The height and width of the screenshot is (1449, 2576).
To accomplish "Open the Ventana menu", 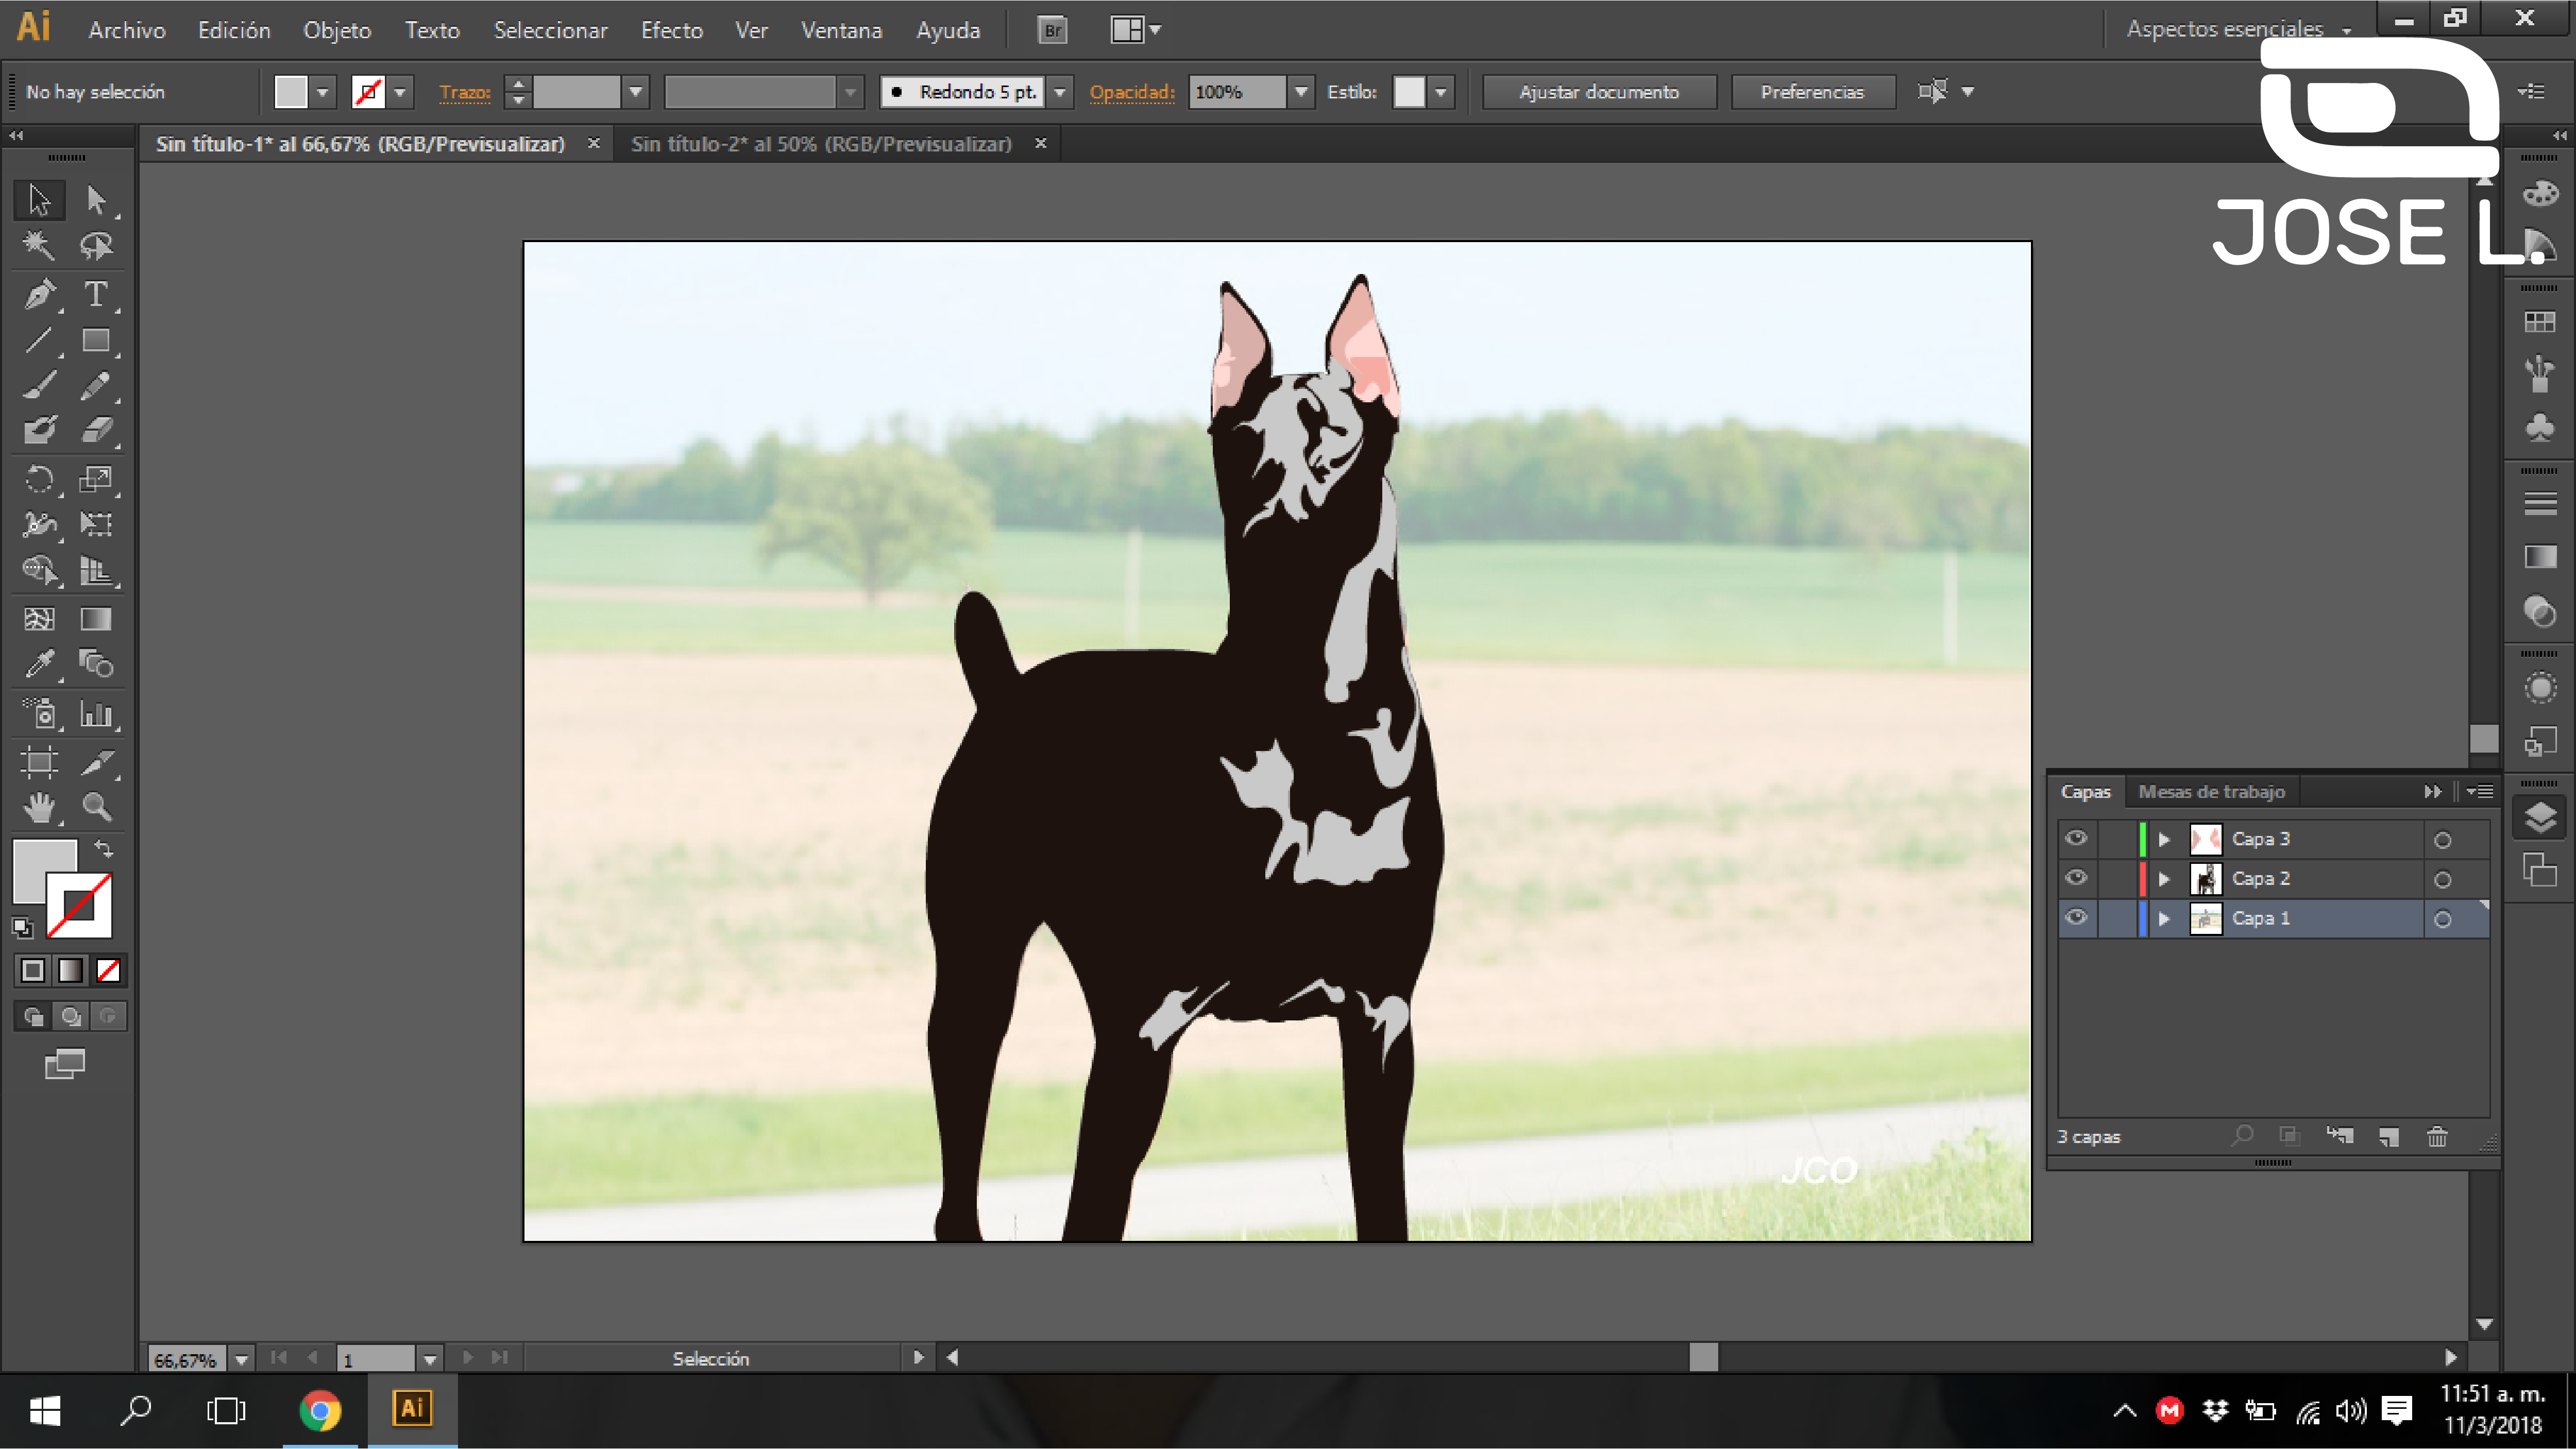I will tap(841, 30).
